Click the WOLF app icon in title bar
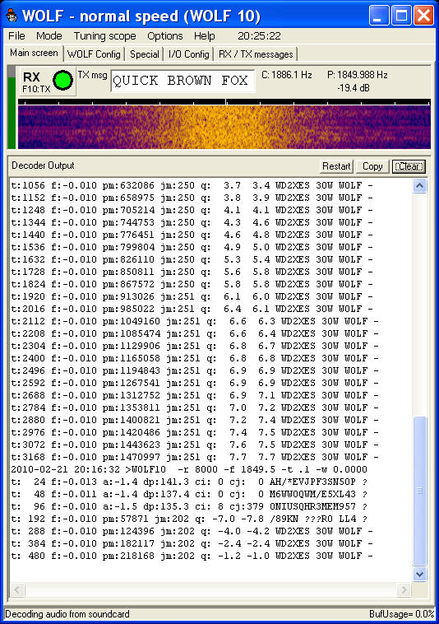 pyautogui.click(x=12, y=16)
